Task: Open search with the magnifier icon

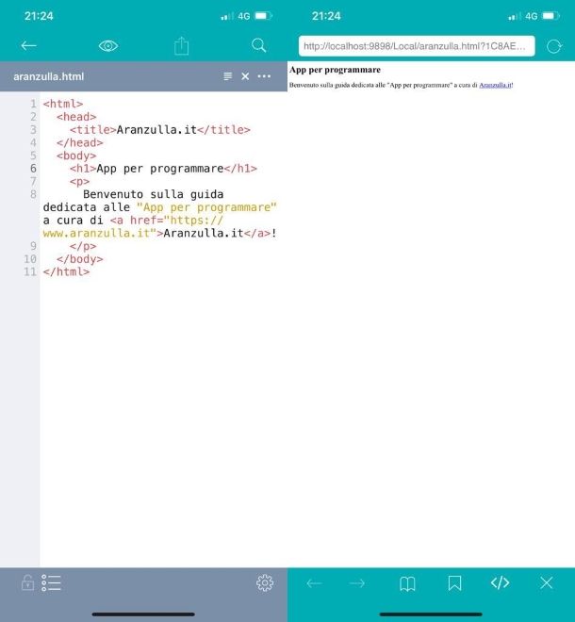Action: click(x=259, y=45)
